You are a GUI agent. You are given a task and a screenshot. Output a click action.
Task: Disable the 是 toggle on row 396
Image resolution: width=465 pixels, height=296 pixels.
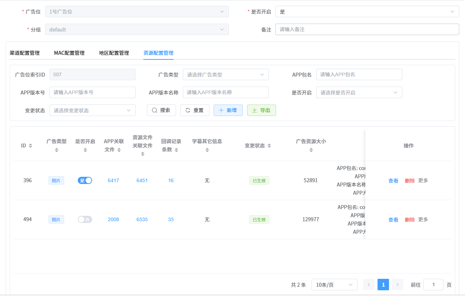pyautogui.click(x=85, y=180)
